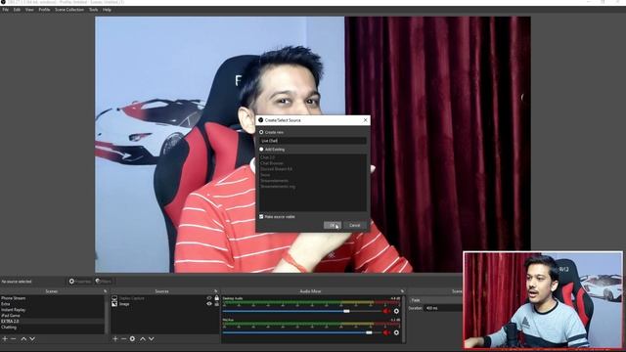Select Chat Browser in existing sources list
Screen dimensions: 626x352
(x=313, y=163)
